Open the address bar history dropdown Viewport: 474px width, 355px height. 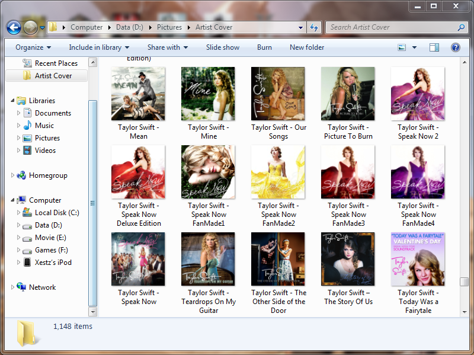pyautogui.click(x=300, y=27)
